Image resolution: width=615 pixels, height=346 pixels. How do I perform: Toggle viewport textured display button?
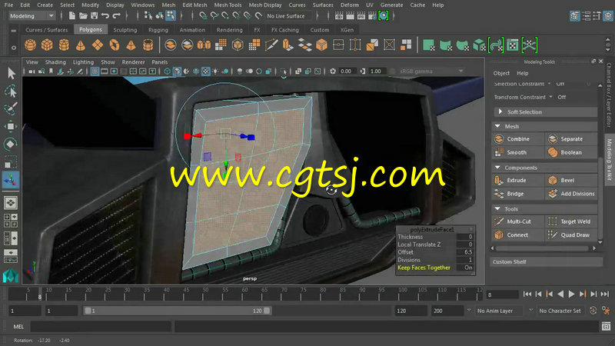click(205, 72)
